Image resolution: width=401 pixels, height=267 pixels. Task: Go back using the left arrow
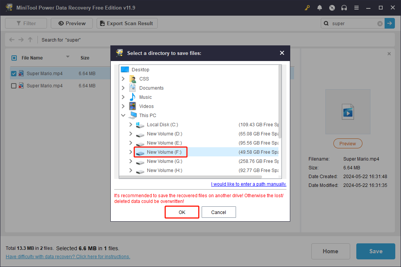(x=12, y=40)
